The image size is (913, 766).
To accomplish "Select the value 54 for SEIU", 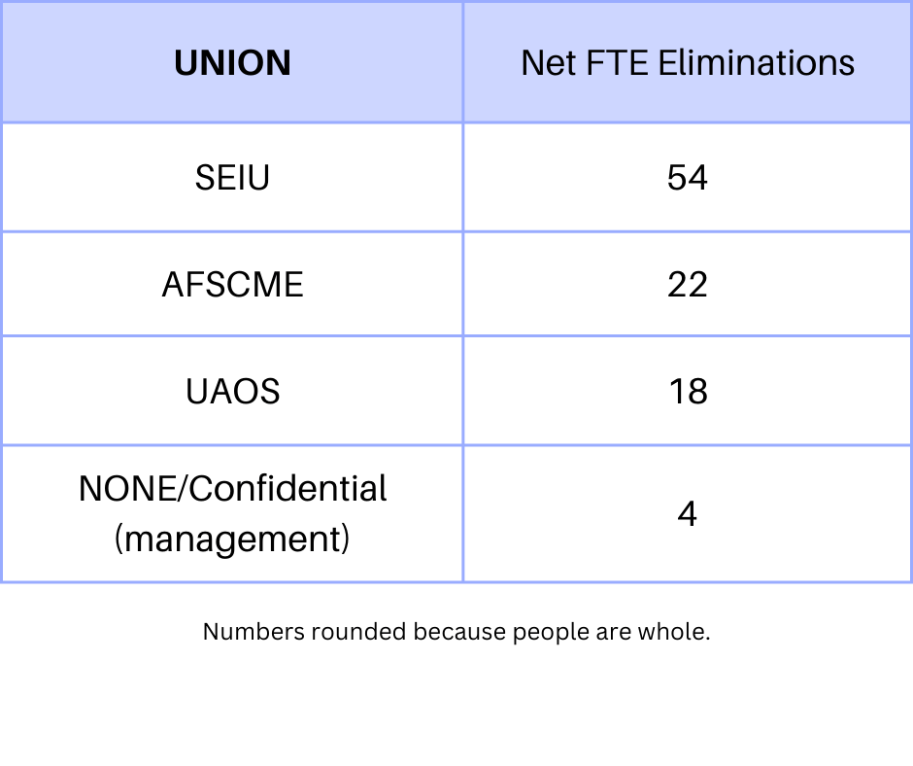I will coord(687,178).
